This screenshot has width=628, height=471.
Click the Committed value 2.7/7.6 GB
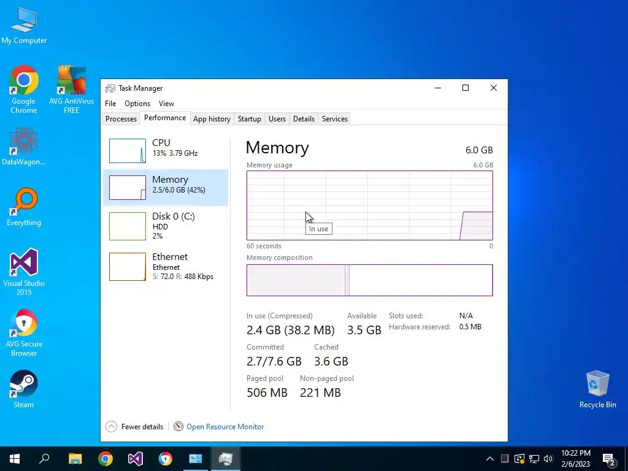coord(274,361)
